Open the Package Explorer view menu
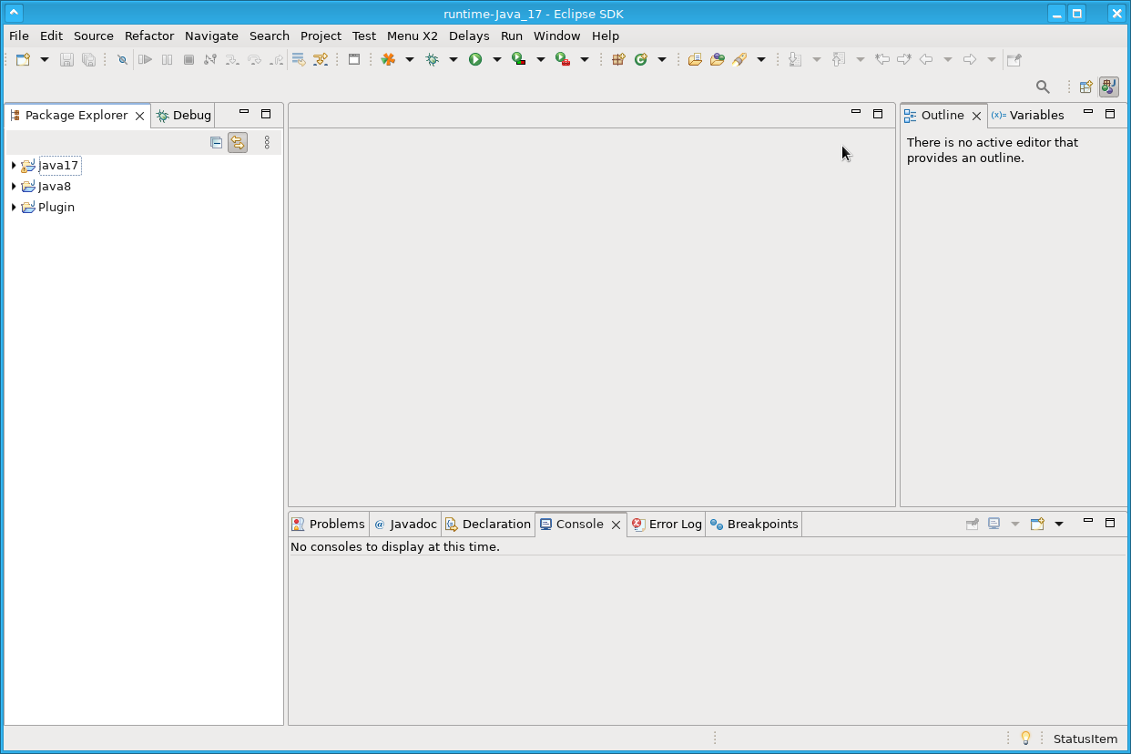 tap(266, 142)
